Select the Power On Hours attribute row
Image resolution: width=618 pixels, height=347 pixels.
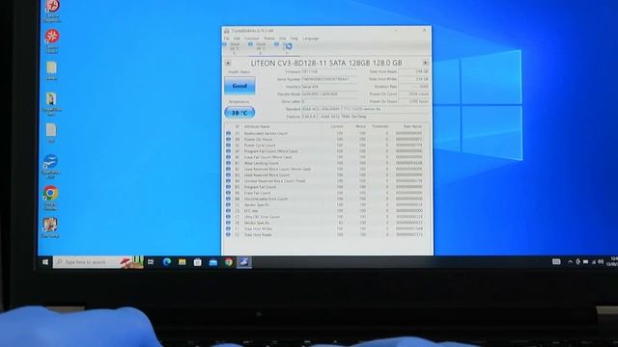tap(325, 139)
